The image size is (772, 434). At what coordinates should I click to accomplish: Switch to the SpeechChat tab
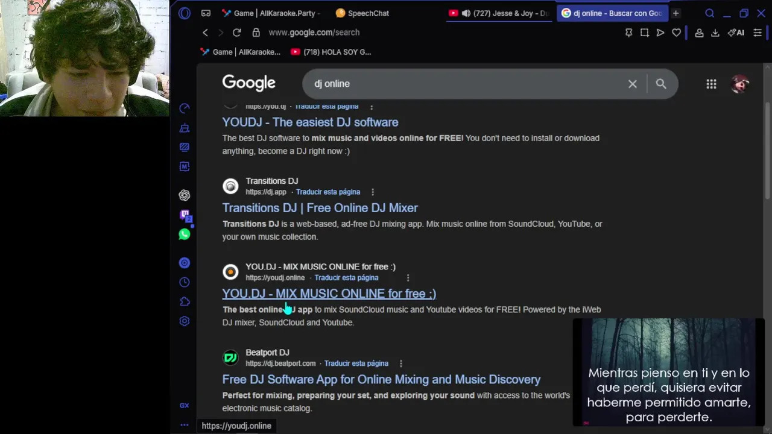(362, 13)
